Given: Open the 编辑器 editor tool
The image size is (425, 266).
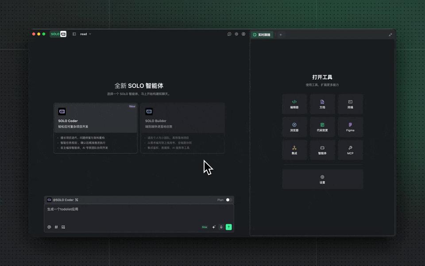Looking at the screenshot, I should tap(294, 104).
